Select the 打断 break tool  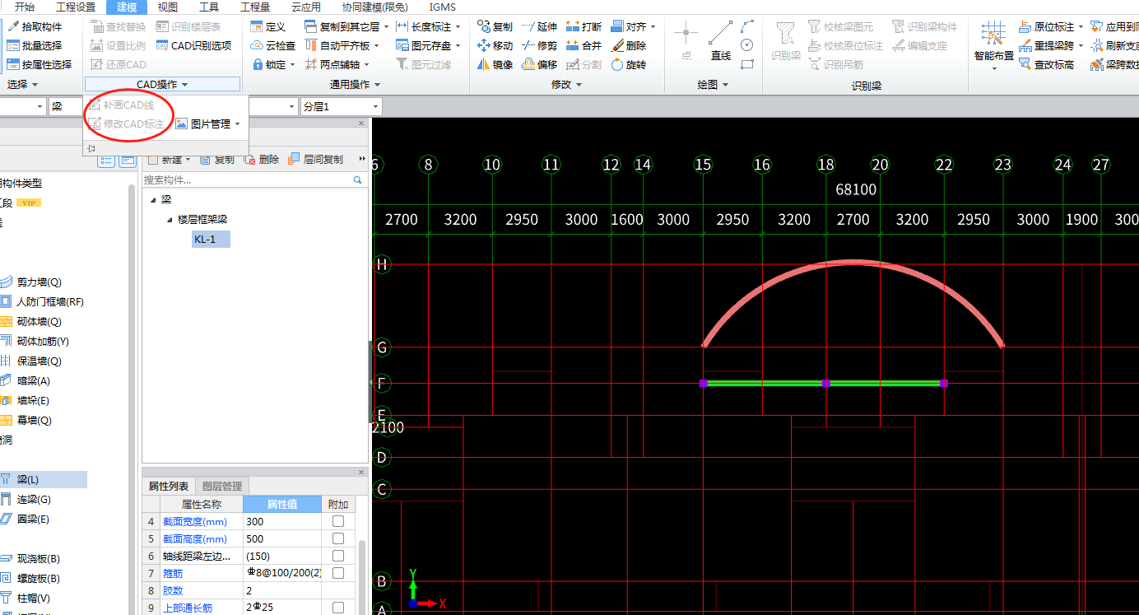[x=584, y=27]
